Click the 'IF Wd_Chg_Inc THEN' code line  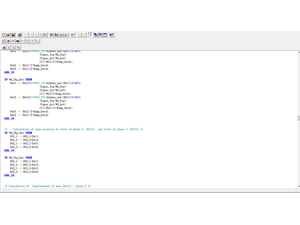point(18,132)
